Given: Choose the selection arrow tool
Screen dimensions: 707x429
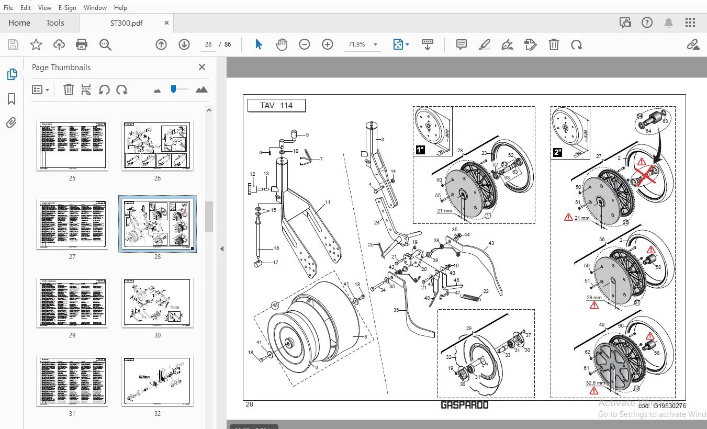Looking at the screenshot, I should pyautogui.click(x=259, y=44).
